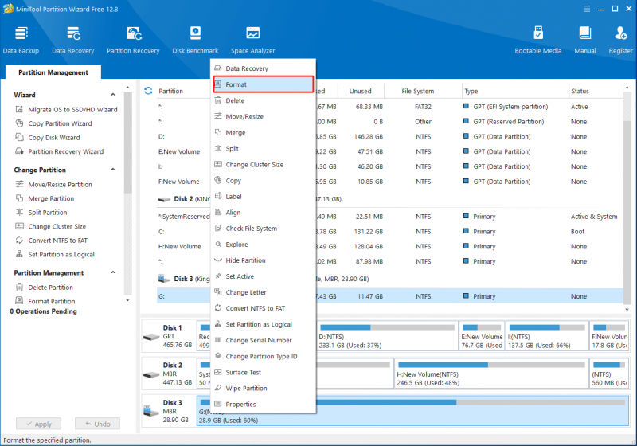637x446 pixels.
Task: Select Hide Partition in the context menu
Action: [x=264, y=260]
